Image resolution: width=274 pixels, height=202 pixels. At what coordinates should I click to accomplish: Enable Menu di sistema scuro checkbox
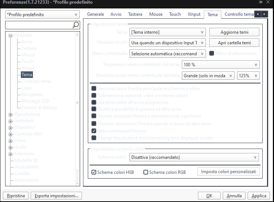coord(211,53)
